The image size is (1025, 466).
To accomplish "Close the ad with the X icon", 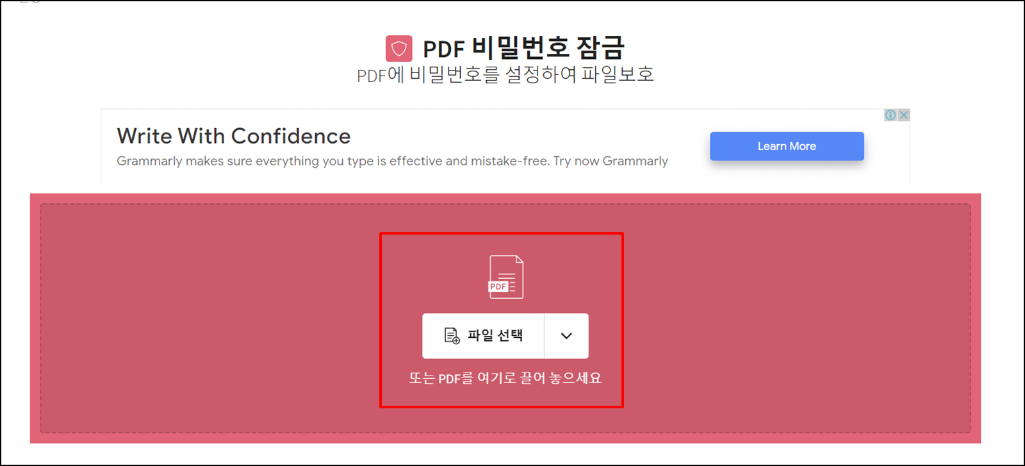I will tap(904, 115).
